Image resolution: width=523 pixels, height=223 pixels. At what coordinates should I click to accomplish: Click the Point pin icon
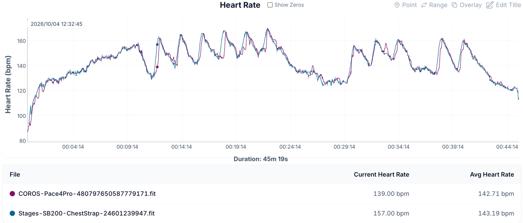coord(397,5)
